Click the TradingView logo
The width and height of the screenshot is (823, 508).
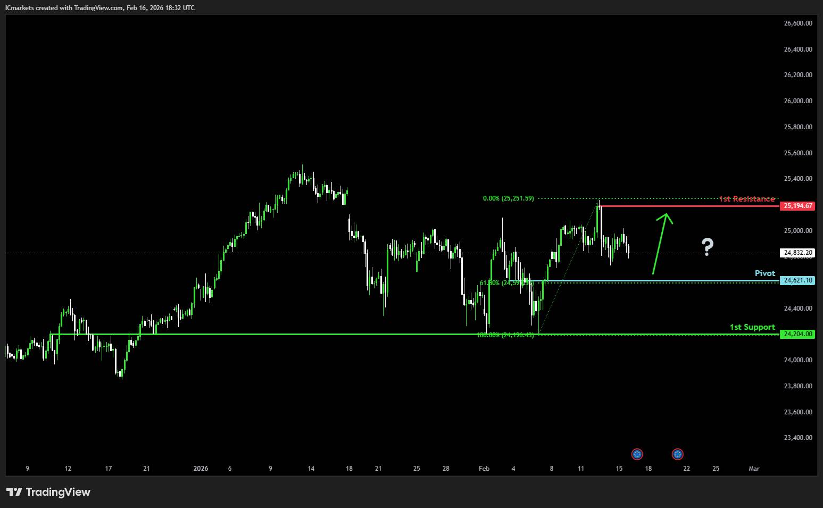pyautogui.click(x=48, y=492)
